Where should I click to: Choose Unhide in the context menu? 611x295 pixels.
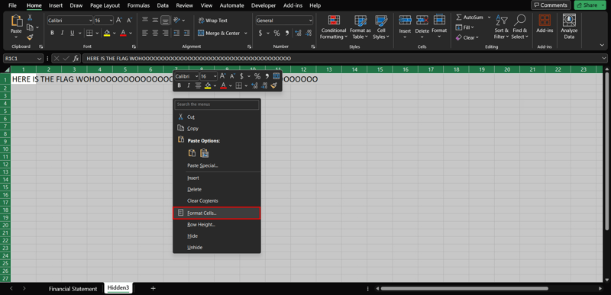coord(217,247)
